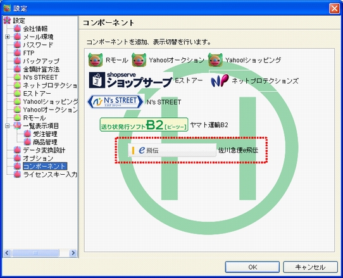Open 金額計算方法 settings page
Screen dimensions: 343x278
[41, 69]
